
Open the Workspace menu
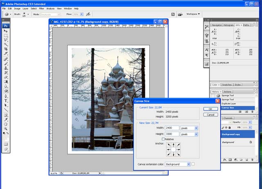193,14
